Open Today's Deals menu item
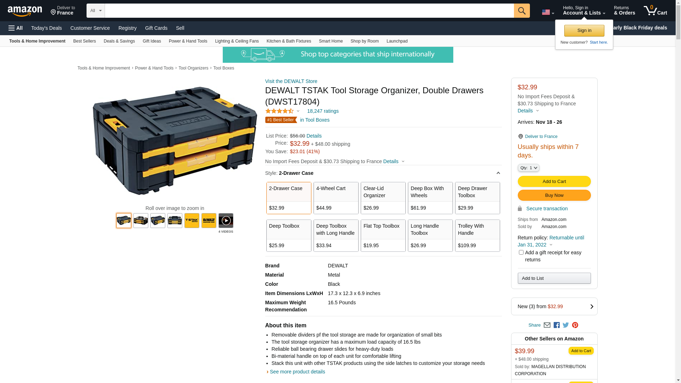Viewport: 681px width, 383px height. click(x=46, y=28)
